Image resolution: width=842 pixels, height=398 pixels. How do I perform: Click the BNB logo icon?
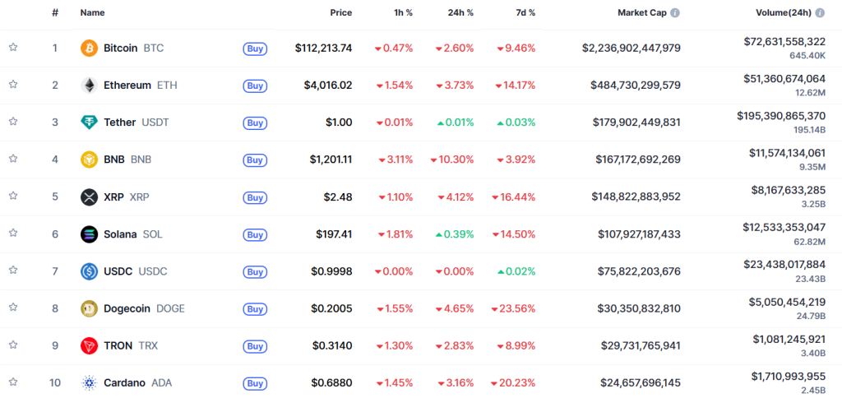pos(89,160)
